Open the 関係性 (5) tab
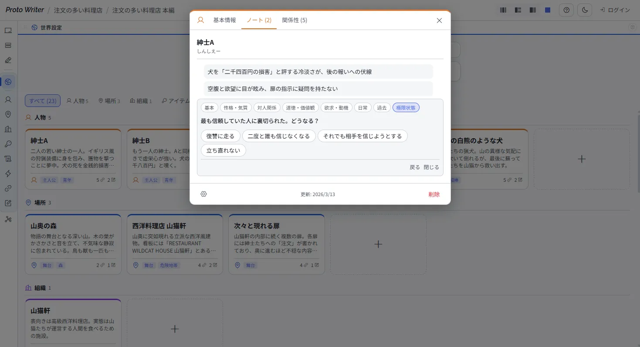The image size is (640, 347). [x=295, y=20]
